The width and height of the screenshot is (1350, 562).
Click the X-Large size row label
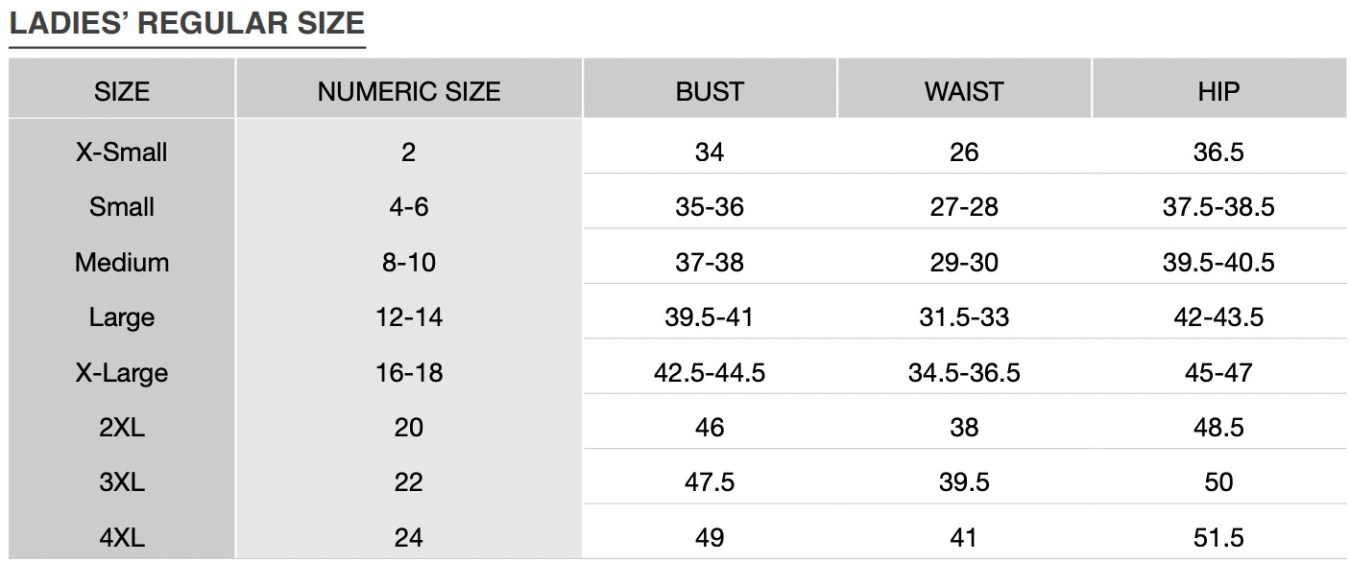pos(122,372)
